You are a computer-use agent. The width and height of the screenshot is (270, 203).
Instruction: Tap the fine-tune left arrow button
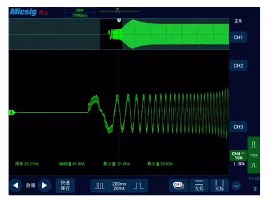(16, 185)
